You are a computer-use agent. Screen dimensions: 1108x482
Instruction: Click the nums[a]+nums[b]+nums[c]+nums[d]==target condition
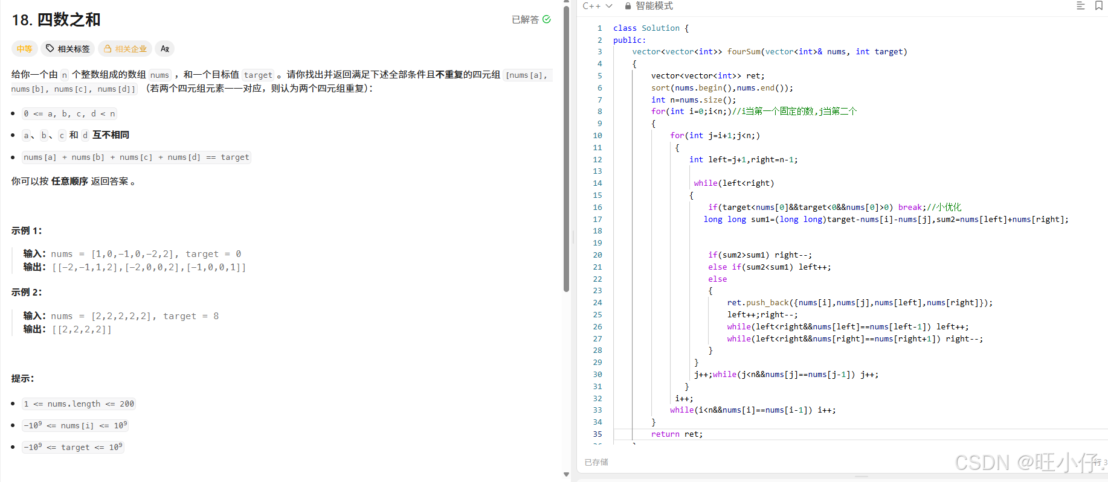pos(137,157)
